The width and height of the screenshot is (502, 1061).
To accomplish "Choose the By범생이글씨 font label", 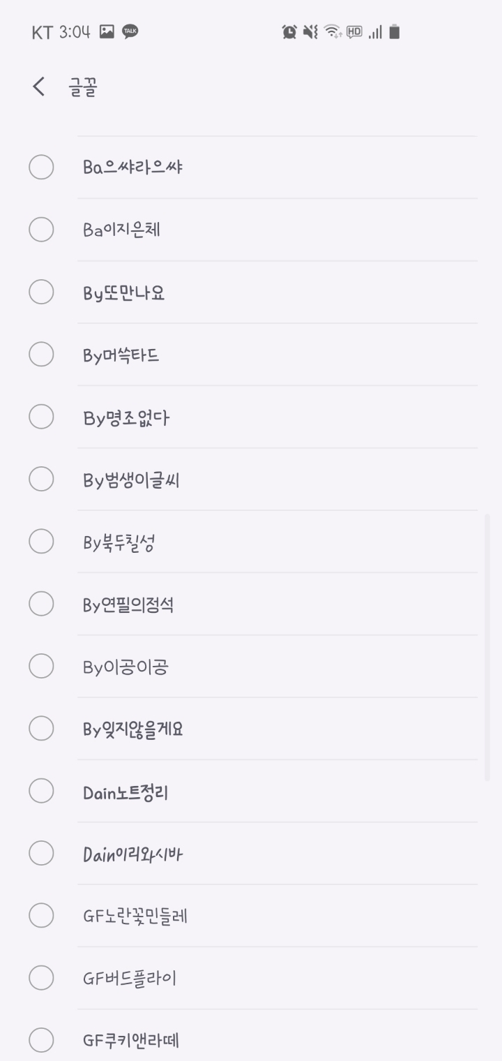I will (x=132, y=480).
